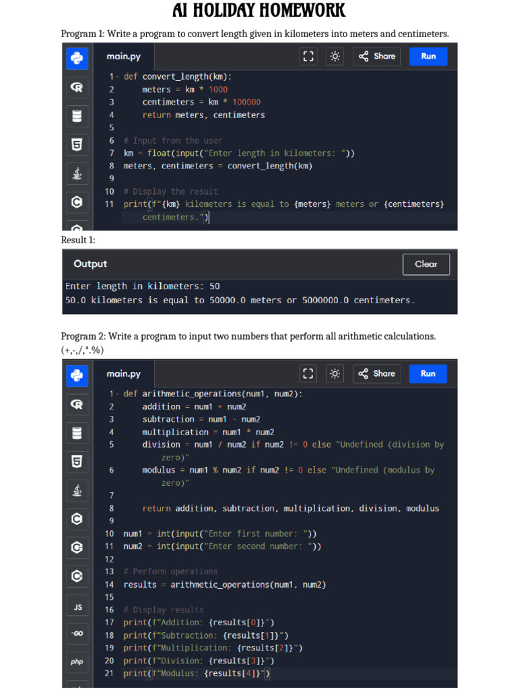Choose the Java icon in Program 2 sidebar
Viewport: 517px width, 690px height.
click(x=77, y=491)
